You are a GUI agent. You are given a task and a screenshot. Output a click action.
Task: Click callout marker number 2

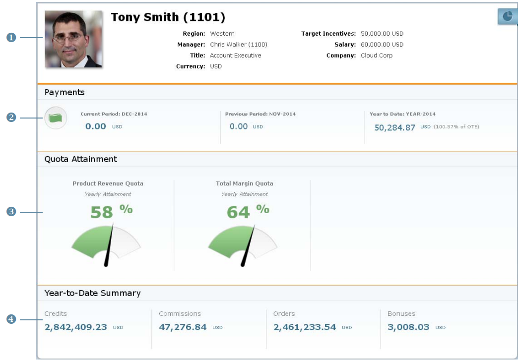pyautogui.click(x=11, y=117)
